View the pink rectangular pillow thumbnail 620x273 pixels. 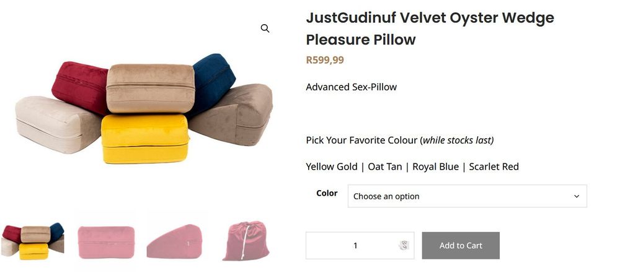(x=107, y=242)
